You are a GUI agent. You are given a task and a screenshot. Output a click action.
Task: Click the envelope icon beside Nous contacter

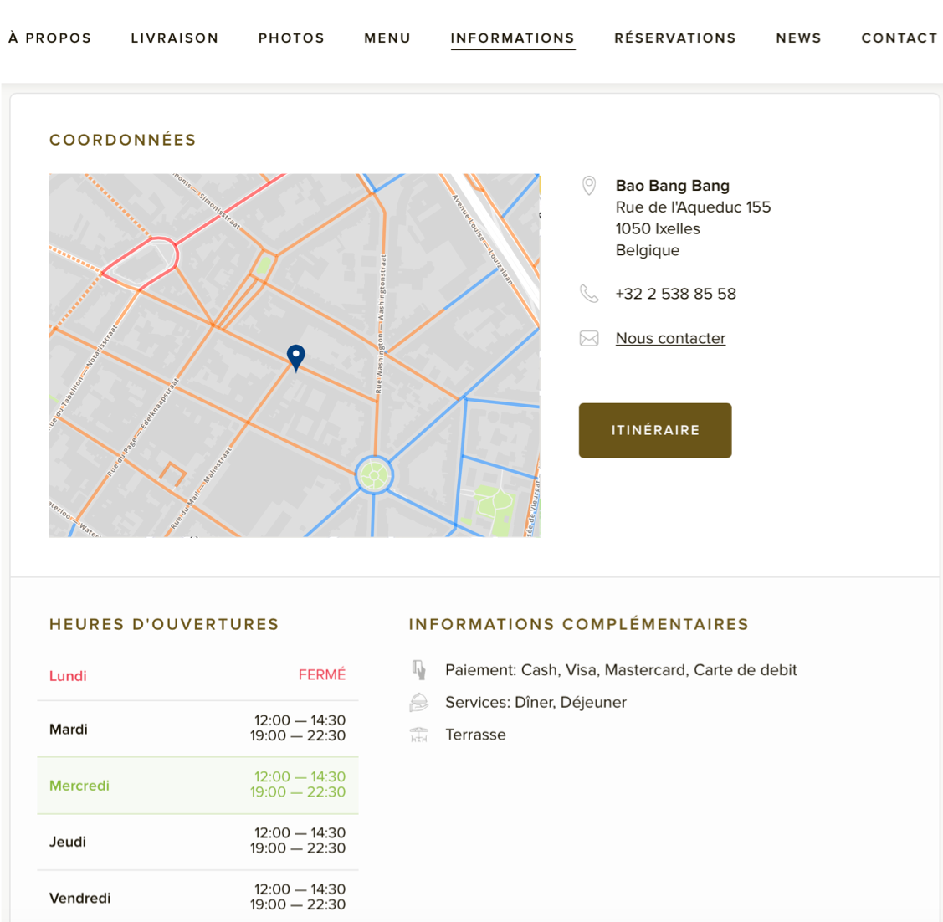pyautogui.click(x=589, y=338)
